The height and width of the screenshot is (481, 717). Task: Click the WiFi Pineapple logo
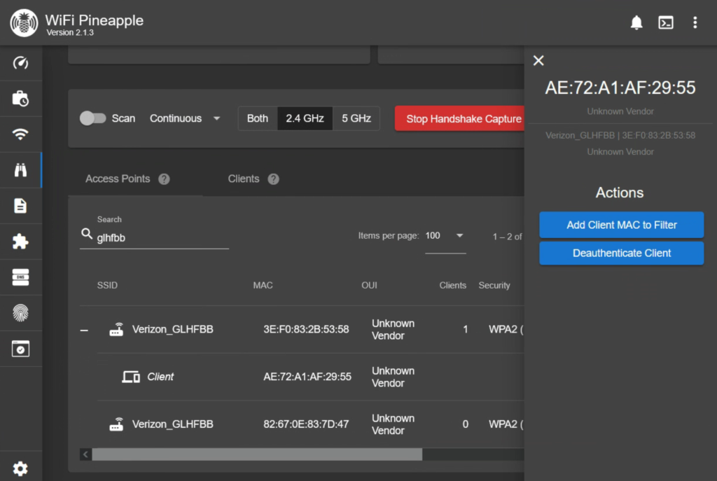coord(24,23)
